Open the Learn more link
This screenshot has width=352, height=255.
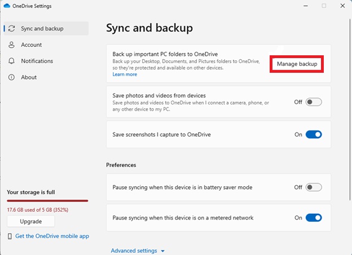125,74
